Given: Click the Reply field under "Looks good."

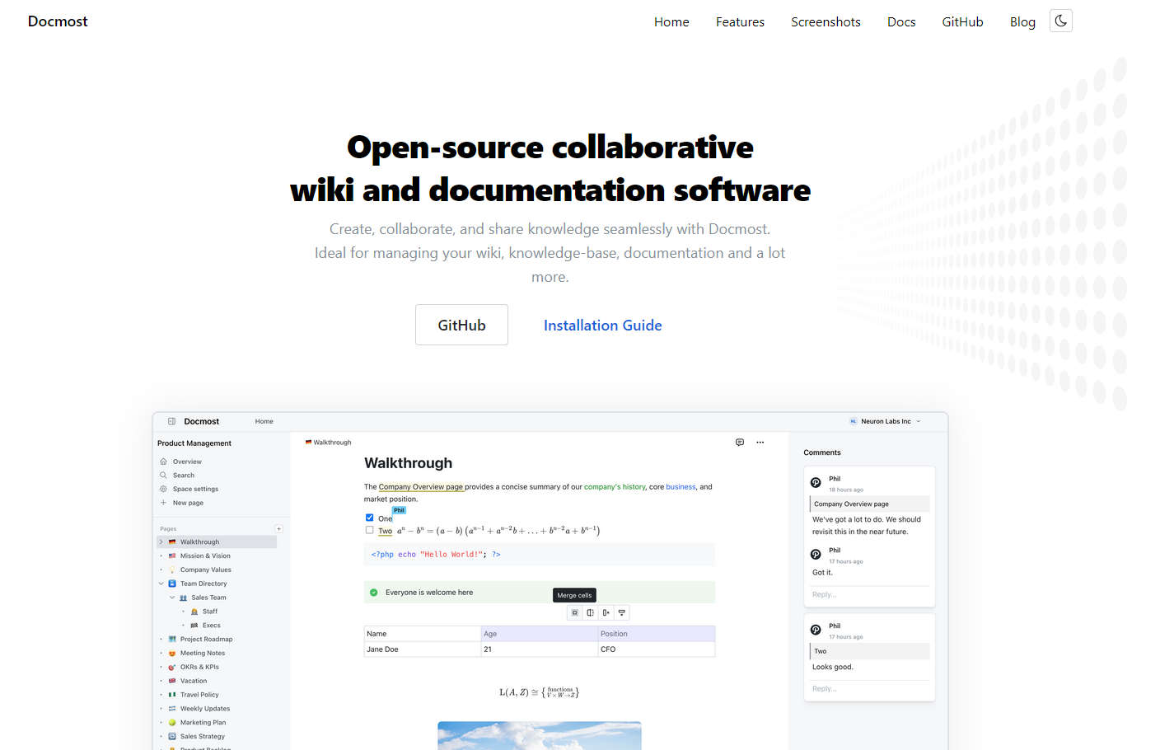Looking at the screenshot, I should pyautogui.click(x=869, y=689).
